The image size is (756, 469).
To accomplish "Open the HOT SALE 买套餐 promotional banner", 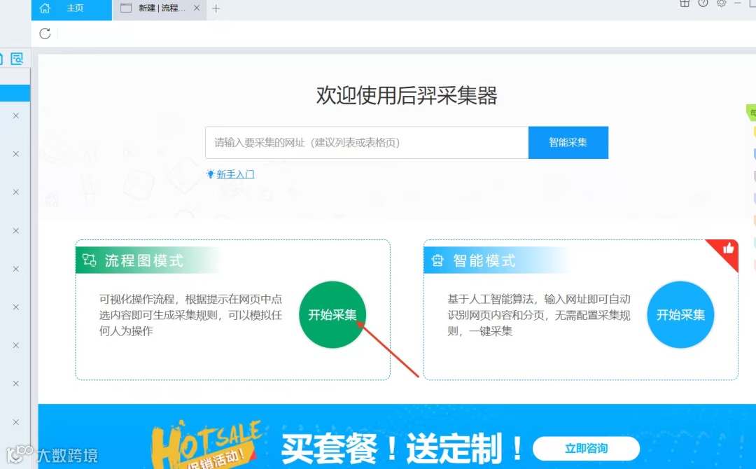I will click(x=397, y=437).
